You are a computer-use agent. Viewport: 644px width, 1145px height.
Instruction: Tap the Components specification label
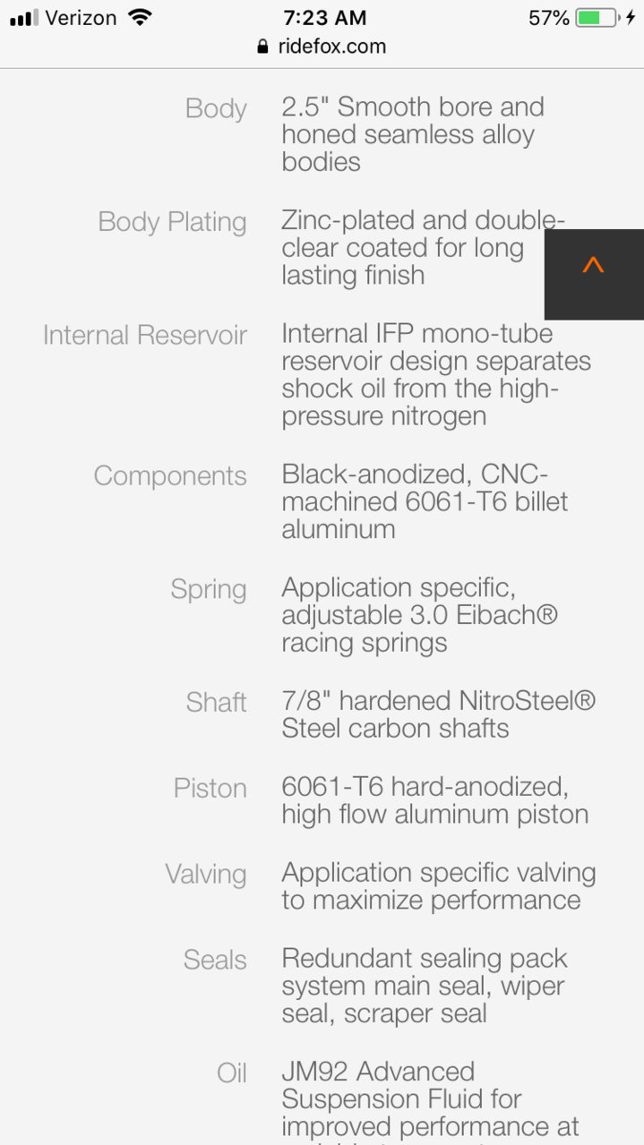(x=170, y=475)
